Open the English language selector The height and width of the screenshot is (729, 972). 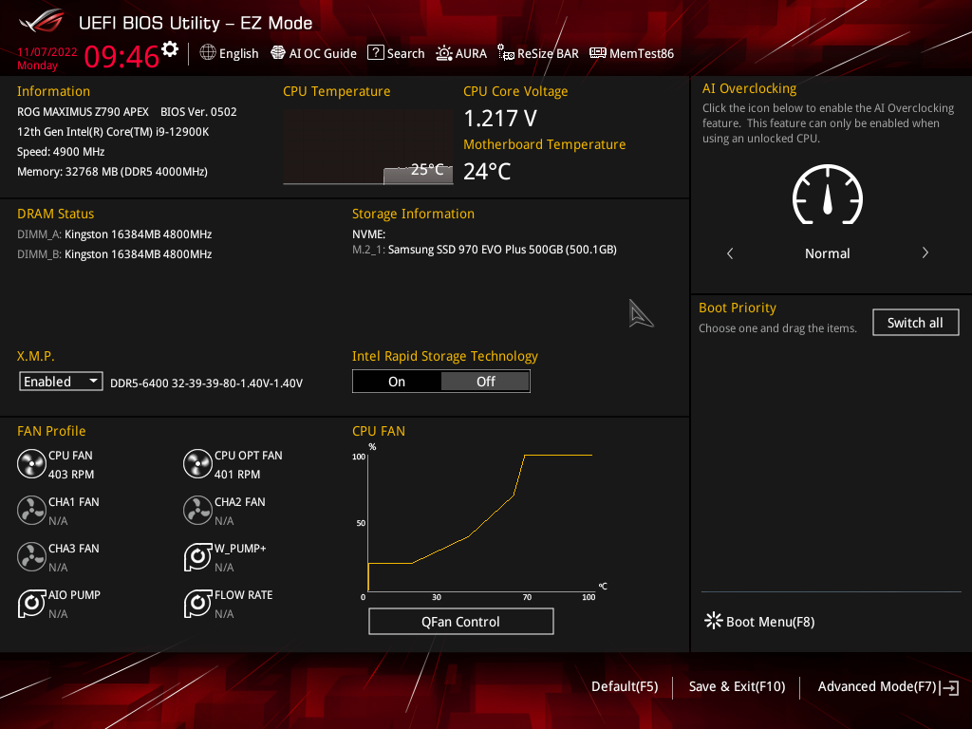(x=229, y=53)
